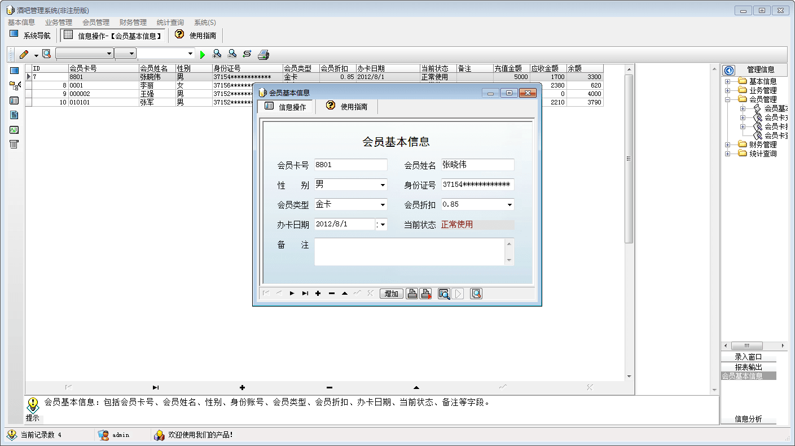The width and height of the screenshot is (795, 446).
Task: Click the 备注 text area in the dialog
Action: (x=410, y=252)
